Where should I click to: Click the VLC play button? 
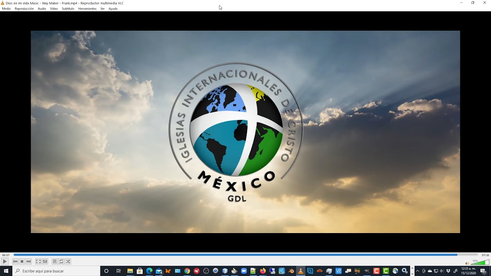tap(5, 261)
